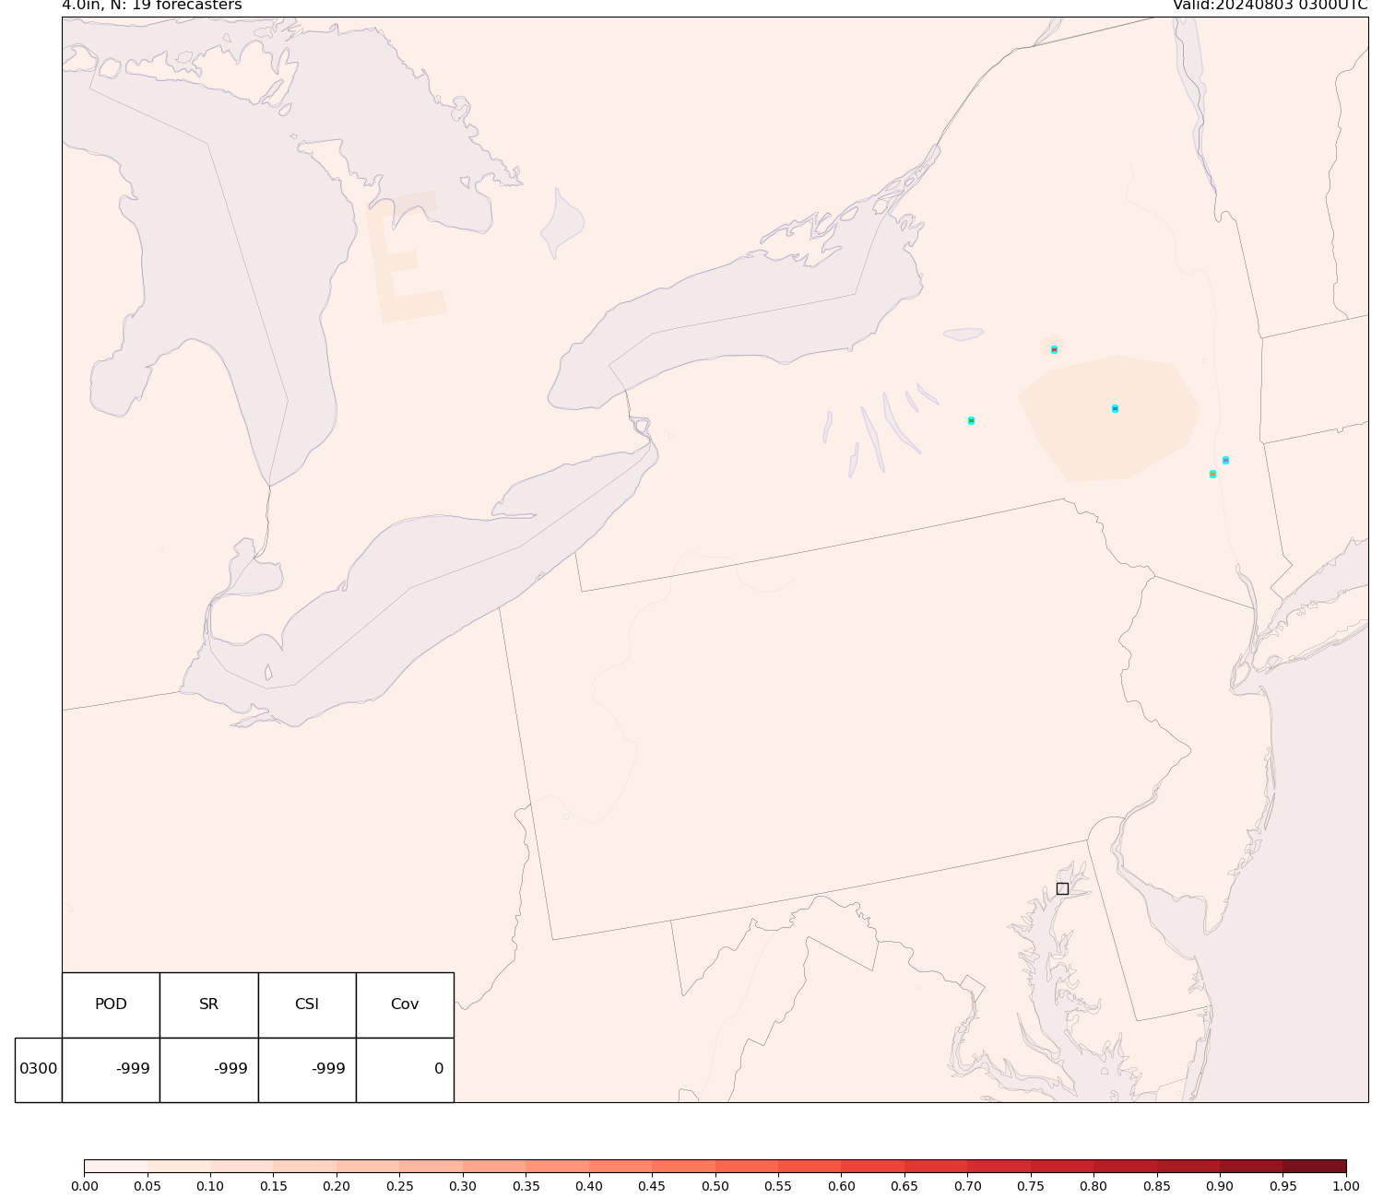Click the 'Valid:20240803 0300UTC' timestamp
The width and height of the screenshot is (1383, 1198).
(x=1271, y=6)
